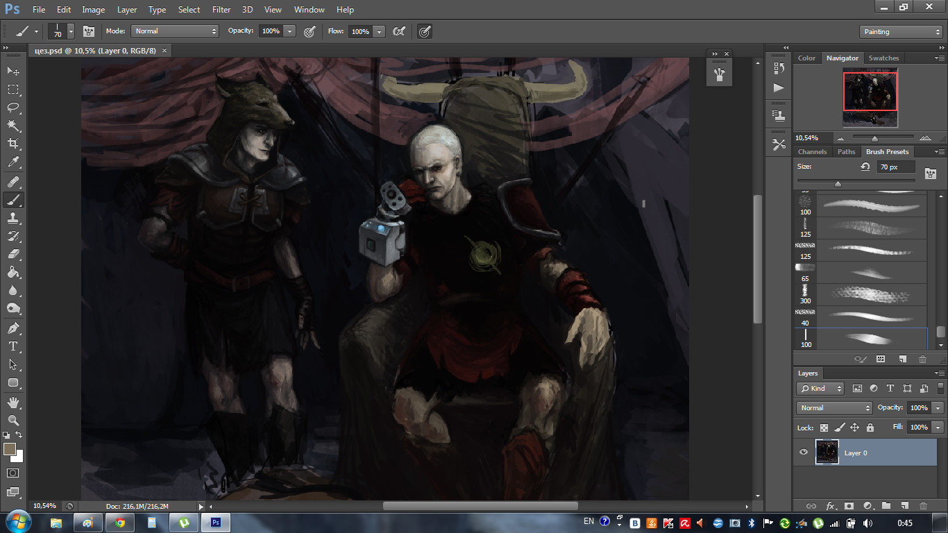
Task: Open the Filter menu
Action: 221,10
